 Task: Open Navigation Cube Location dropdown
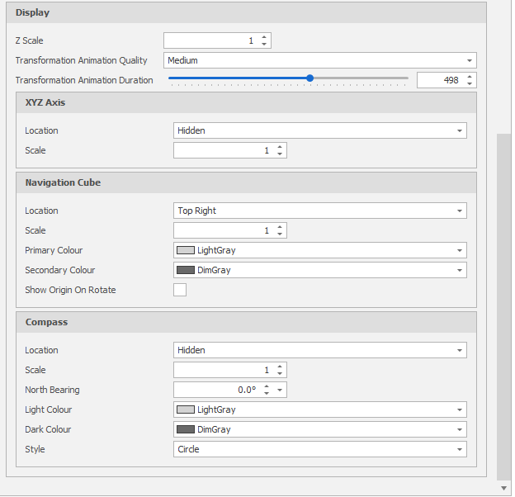458,211
